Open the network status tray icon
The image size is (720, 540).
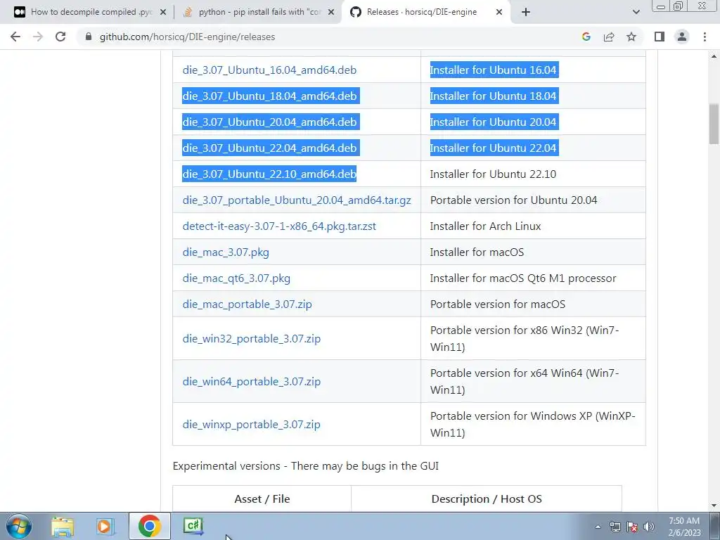(615, 527)
